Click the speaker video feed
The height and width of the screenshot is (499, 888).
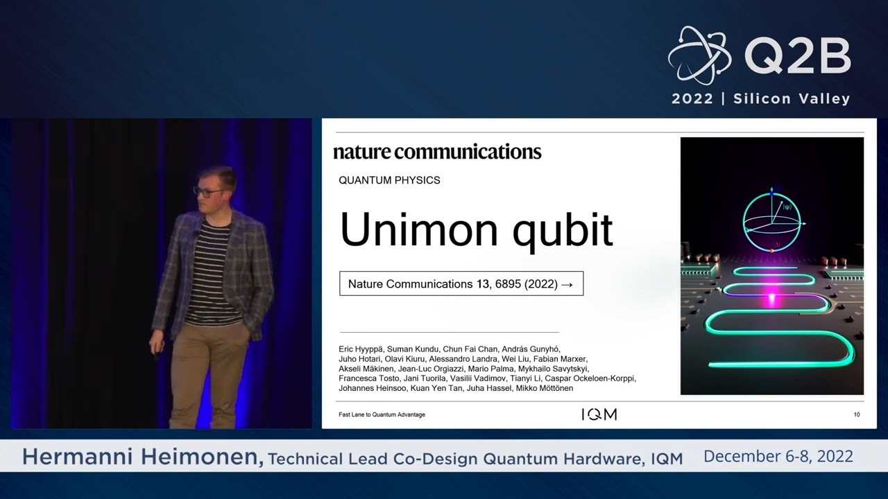[x=161, y=274]
